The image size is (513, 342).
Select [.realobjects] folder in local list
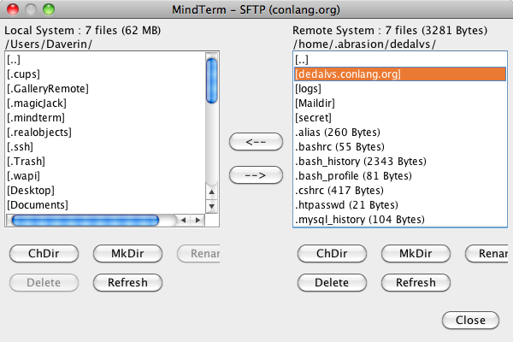106,132
